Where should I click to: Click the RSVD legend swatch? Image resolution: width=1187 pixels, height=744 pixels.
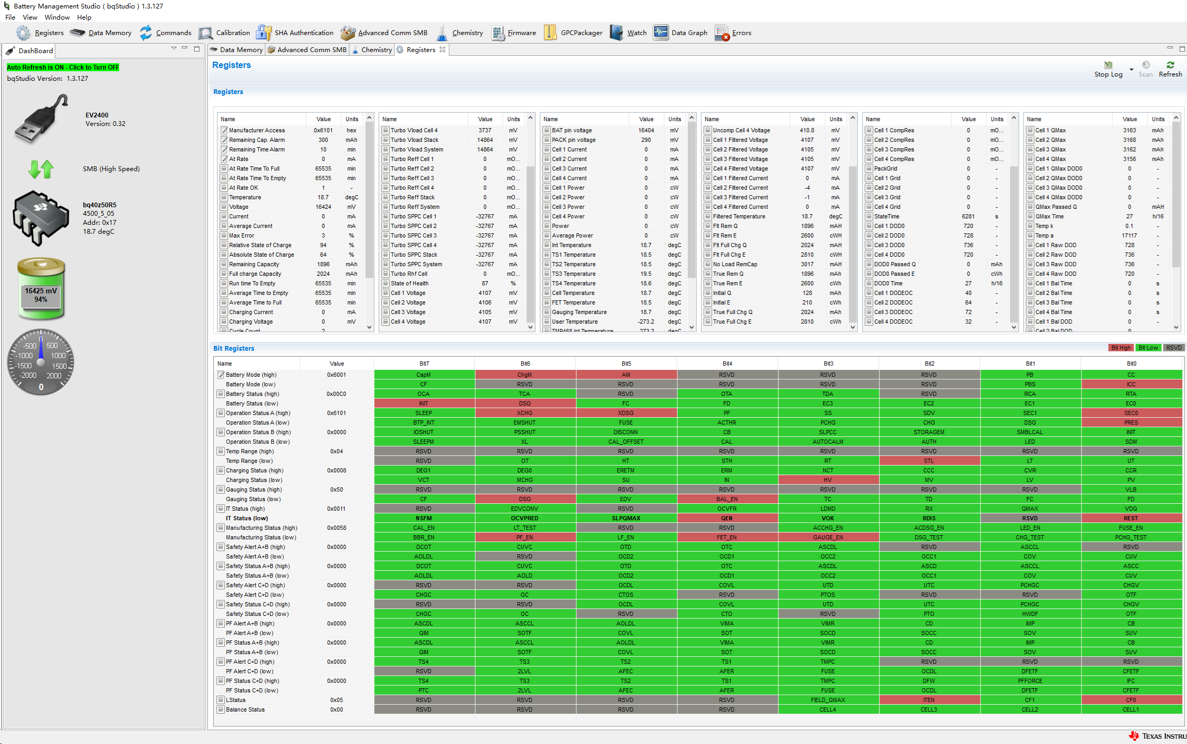click(x=1174, y=348)
